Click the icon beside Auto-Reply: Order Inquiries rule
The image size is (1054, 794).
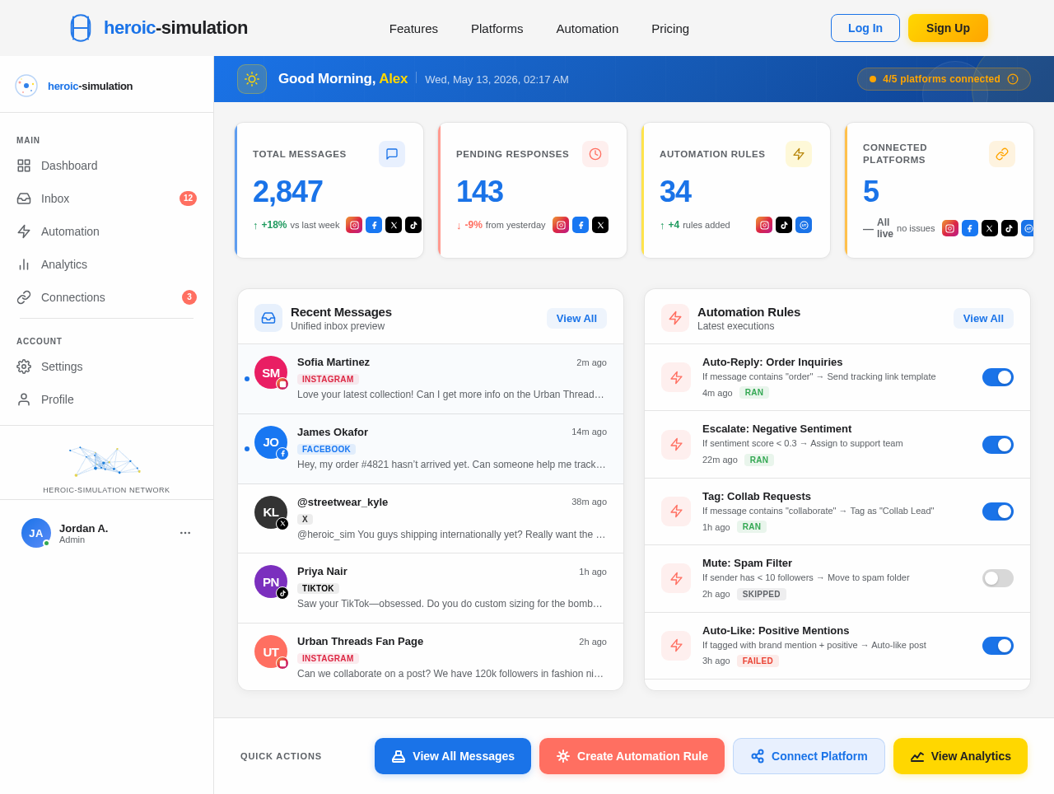point(676,377)
